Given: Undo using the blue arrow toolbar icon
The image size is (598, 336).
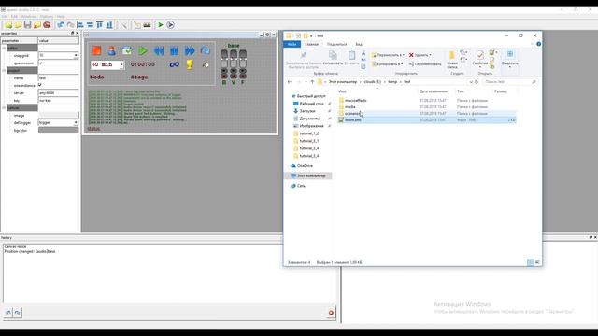Looking at the screenshot, I should [61, 25].
